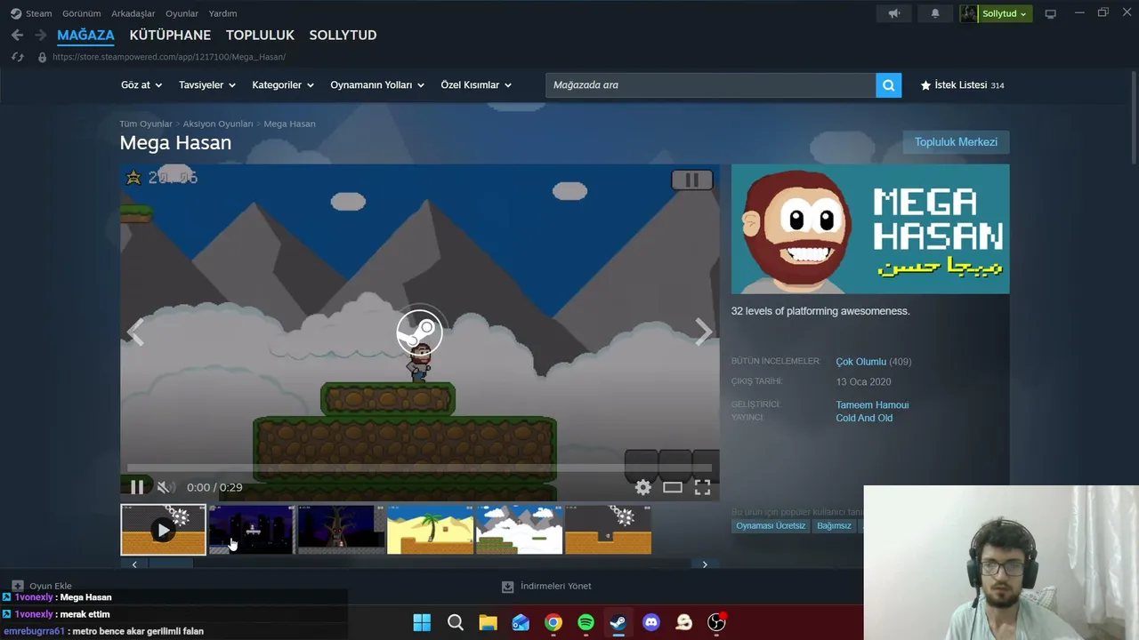Click the star icon of İstek Listesi

(925, 85)
